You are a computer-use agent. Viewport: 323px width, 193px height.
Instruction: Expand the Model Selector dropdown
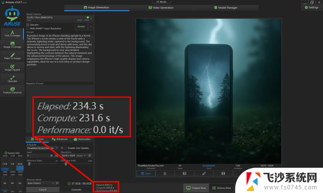(60, 19)
